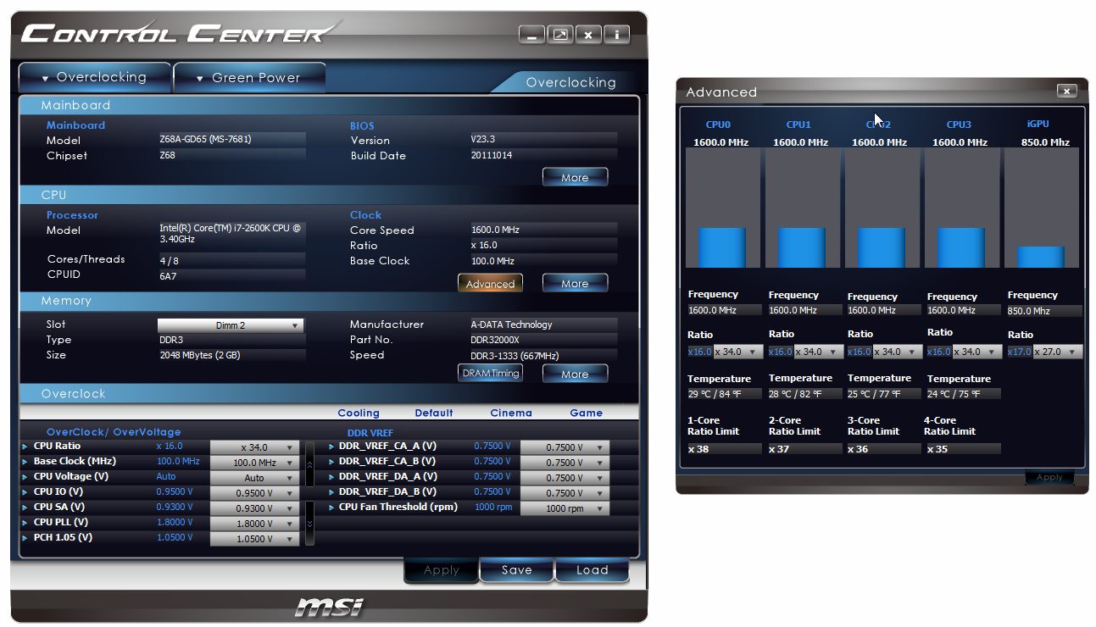Screen dimensions: 1096x627
Task: Open the CPU IO 0.9500 V dropdown
Action: coord(254,493)
